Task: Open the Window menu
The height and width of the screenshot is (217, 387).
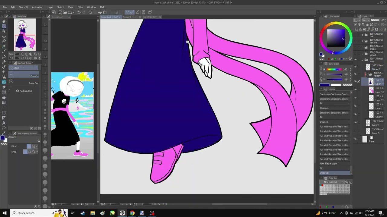Action: pos(91,7)
